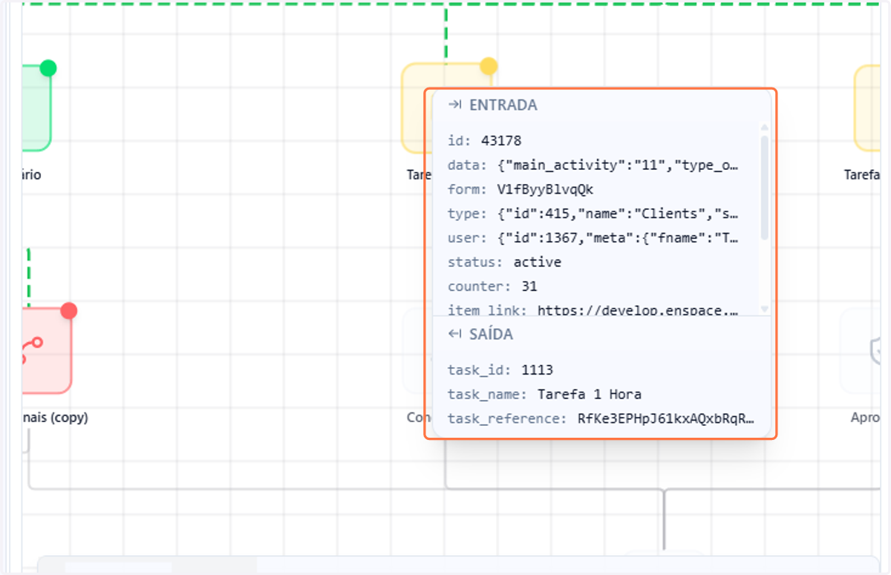
Task: Click the ENTRADA section header
Action: [x=493, y=105]
